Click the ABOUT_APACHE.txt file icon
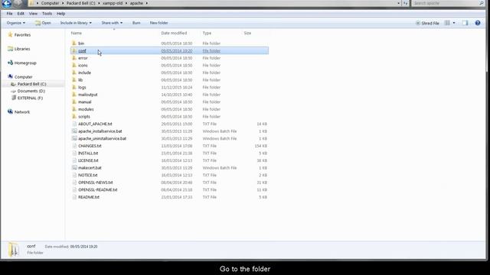490x275 pixels. (74, 124)
